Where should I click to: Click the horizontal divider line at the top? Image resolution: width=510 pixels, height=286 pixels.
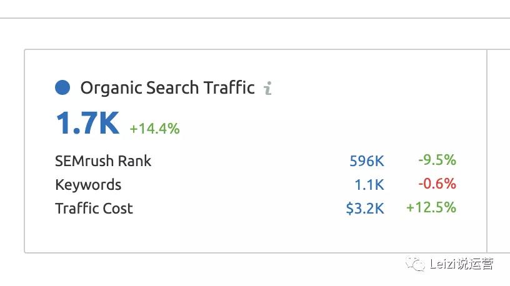[x=255, y=18]
